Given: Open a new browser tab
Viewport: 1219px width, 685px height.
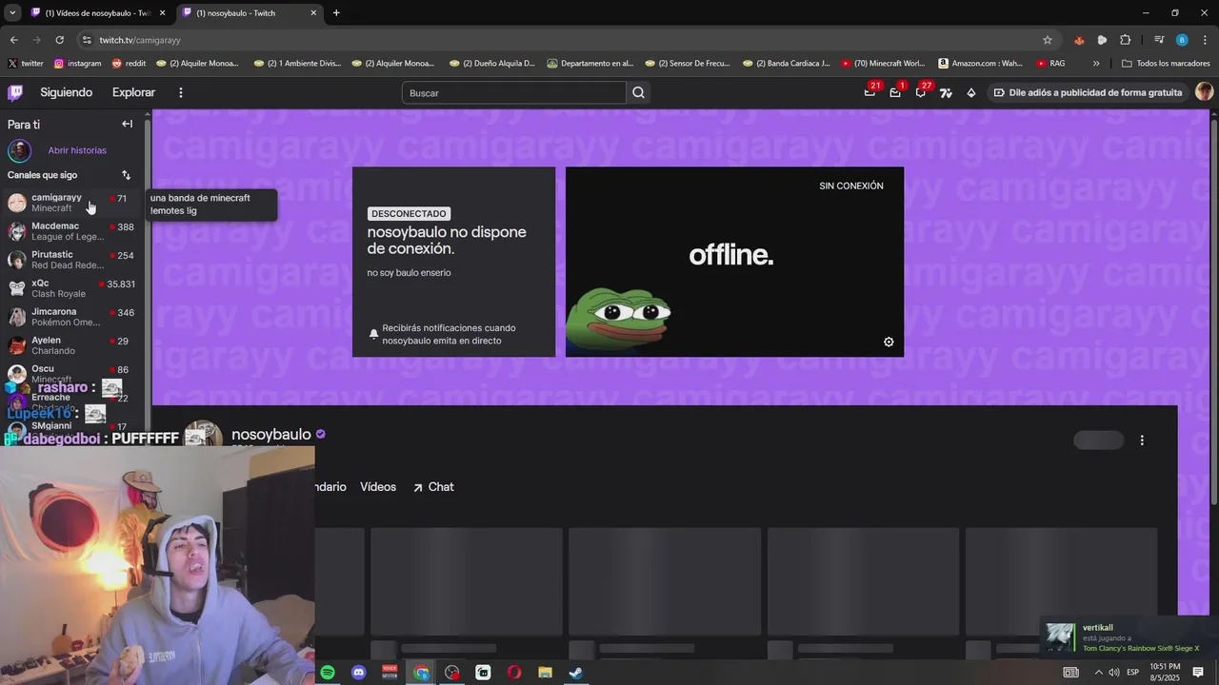Looking at the screenshot, I should pyautogui.click(x=336, y=13).
